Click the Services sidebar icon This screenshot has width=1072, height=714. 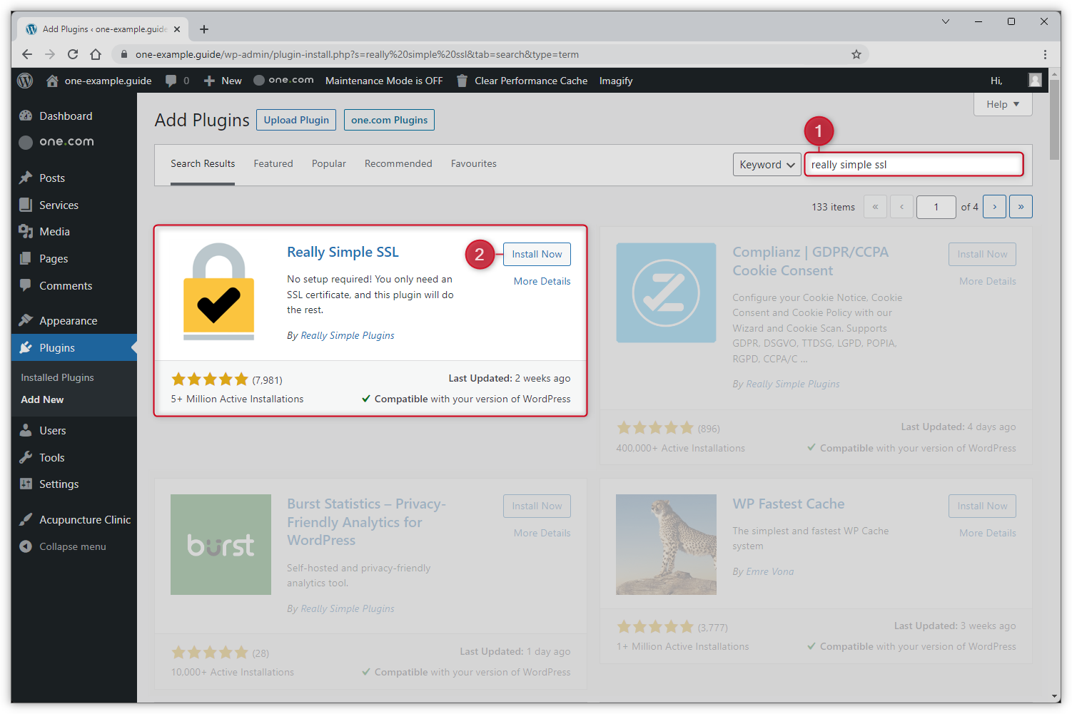point(26,205)
